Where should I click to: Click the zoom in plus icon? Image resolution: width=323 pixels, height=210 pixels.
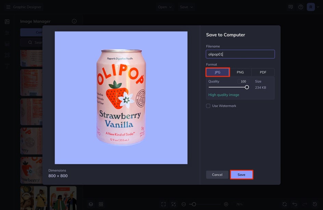226,204
